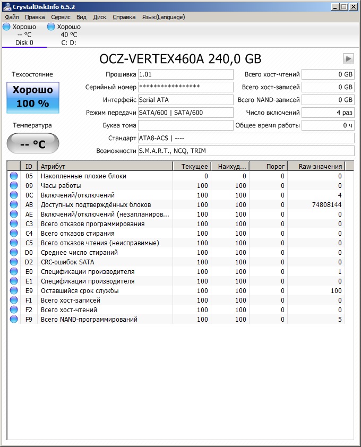
Task: Click the CrystalDiskInfo title bar app icon
Action: (7, 6)
